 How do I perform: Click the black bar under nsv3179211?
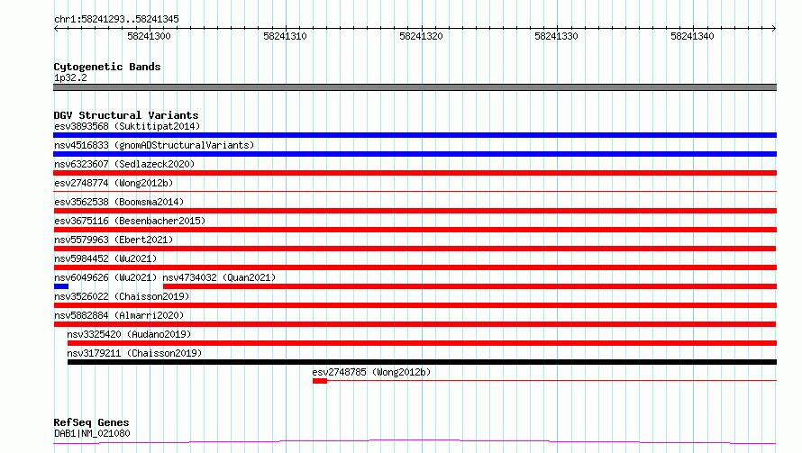[x=422, y=363]
